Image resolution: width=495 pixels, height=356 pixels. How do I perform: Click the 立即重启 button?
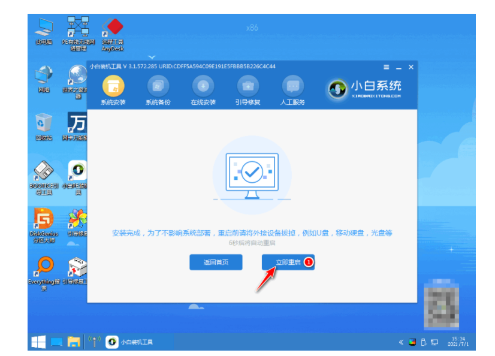[x=288, y=263]
